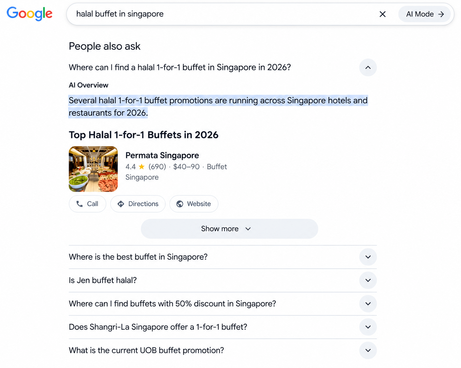Expand 'Where is the best buffet in Singapore?'
This screenshot has width=461, height=368.
223,257
